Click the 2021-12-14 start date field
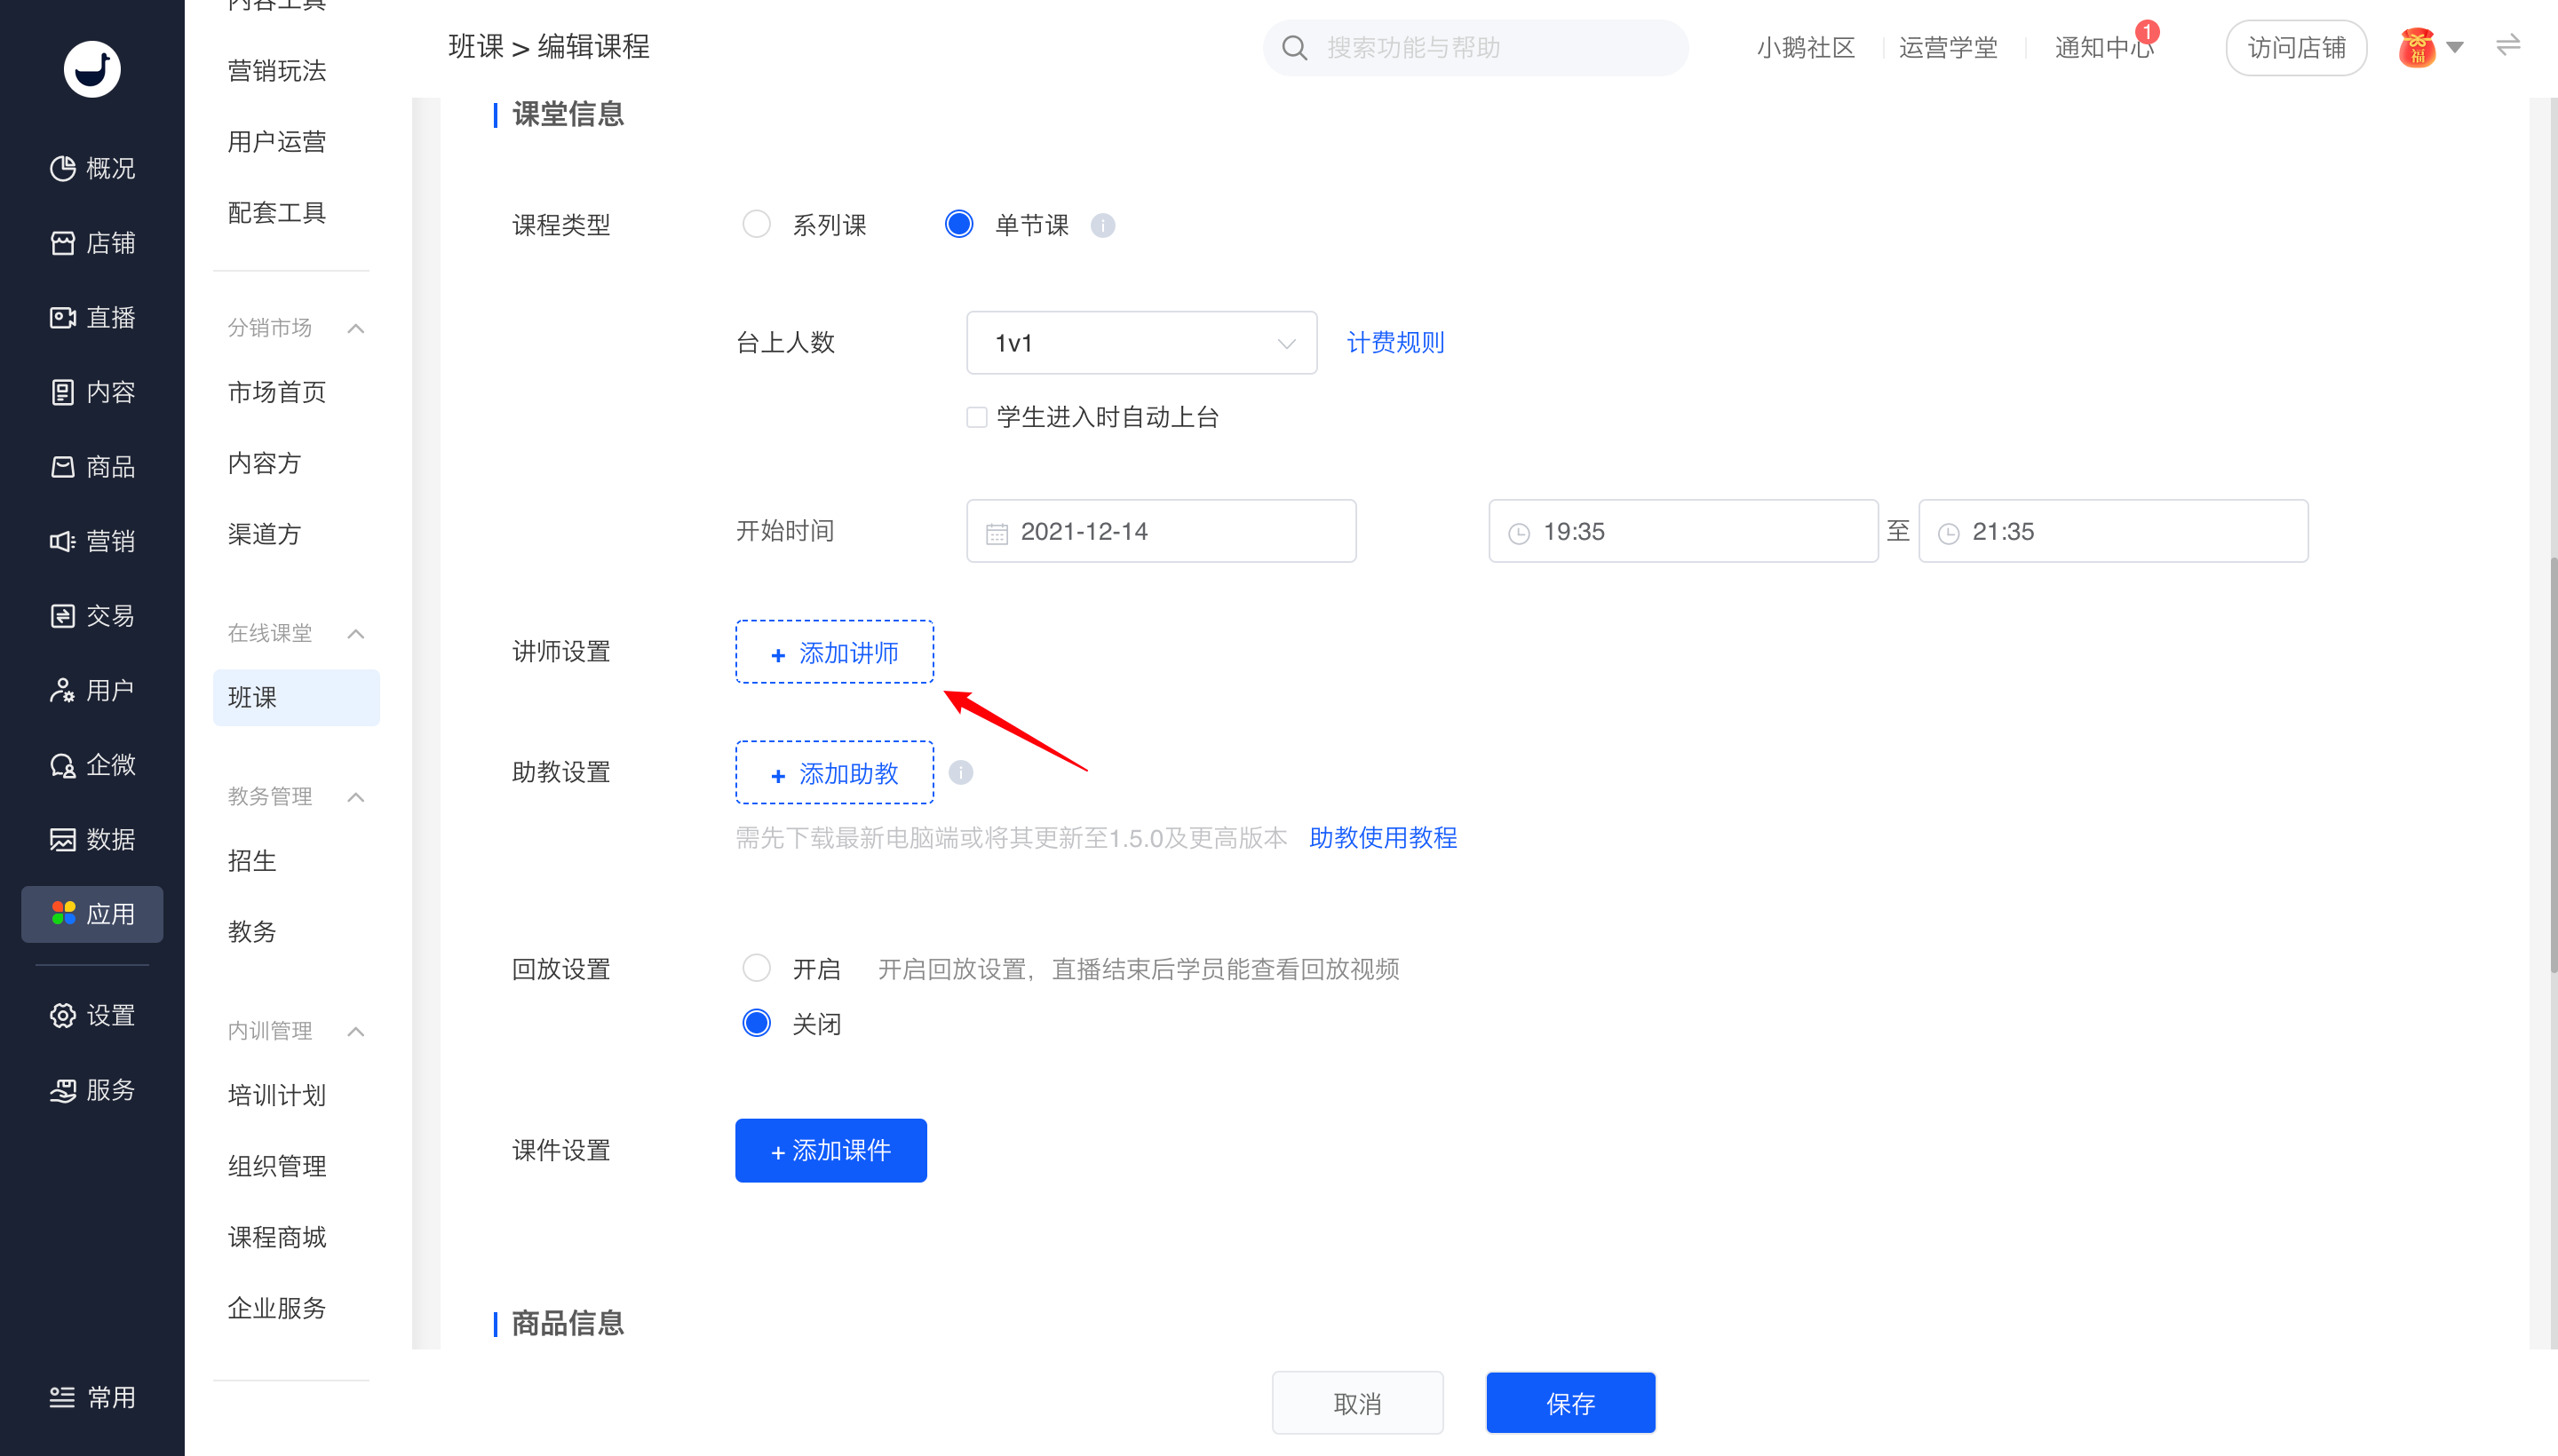The image size is (2558, 1456). 1161,531
